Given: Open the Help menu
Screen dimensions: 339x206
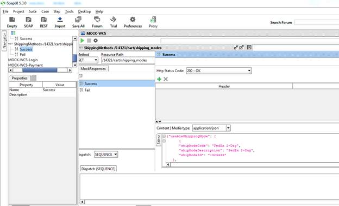Looking at the screenshot, I should 99,11.
